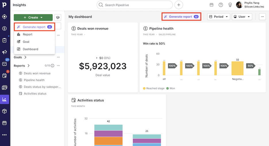This screenshot has width=269, height=146.
Task: Open Deals from the dollar sidebar icon
Action: (4, 28)
